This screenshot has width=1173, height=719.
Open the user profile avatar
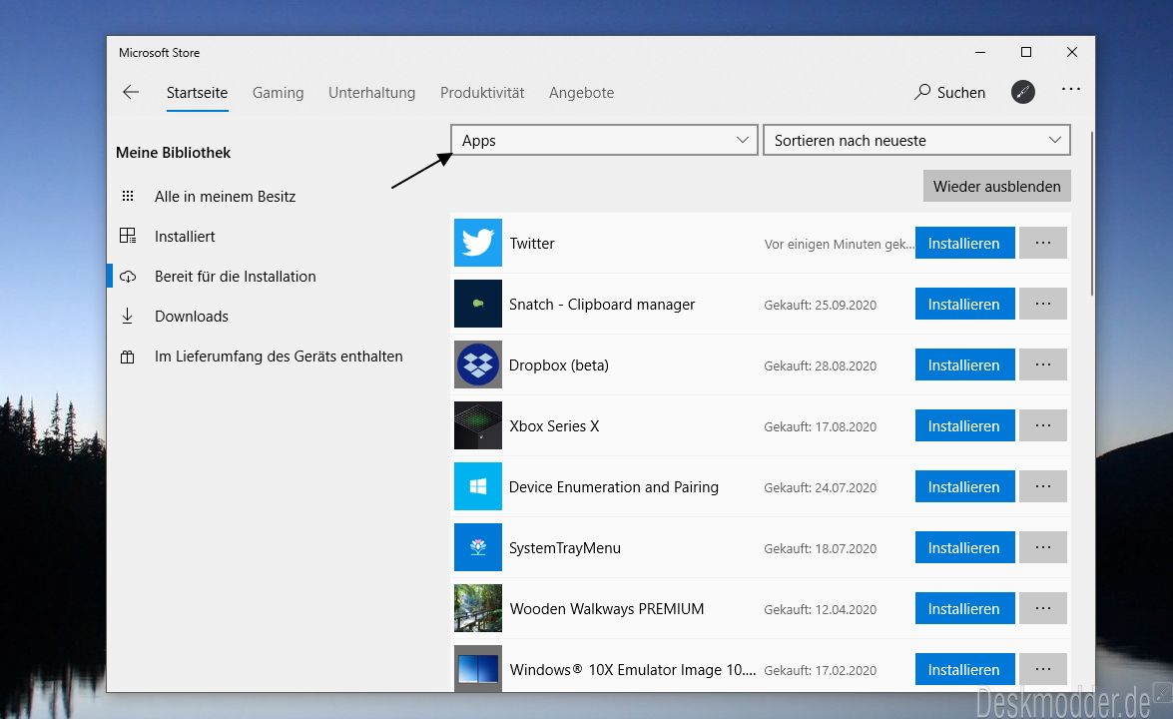(1022, 92)
